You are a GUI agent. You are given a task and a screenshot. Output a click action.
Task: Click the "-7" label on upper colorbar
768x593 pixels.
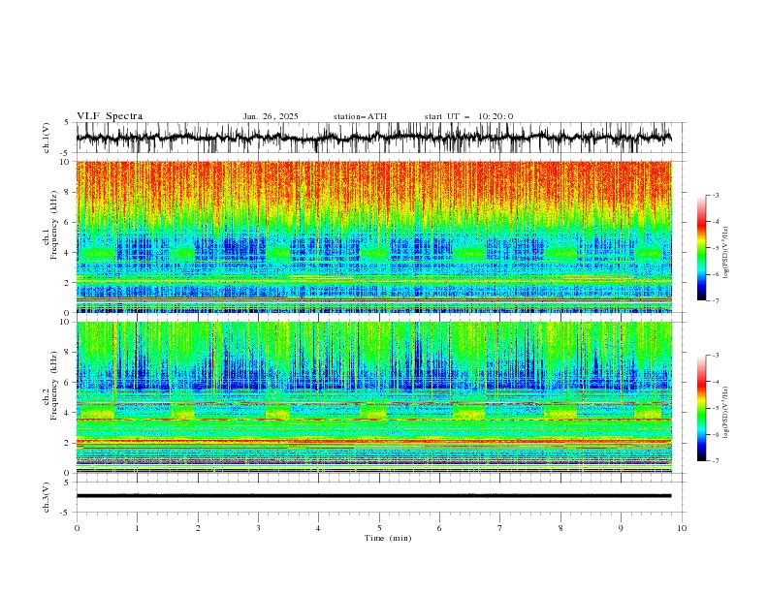point(716,300)
